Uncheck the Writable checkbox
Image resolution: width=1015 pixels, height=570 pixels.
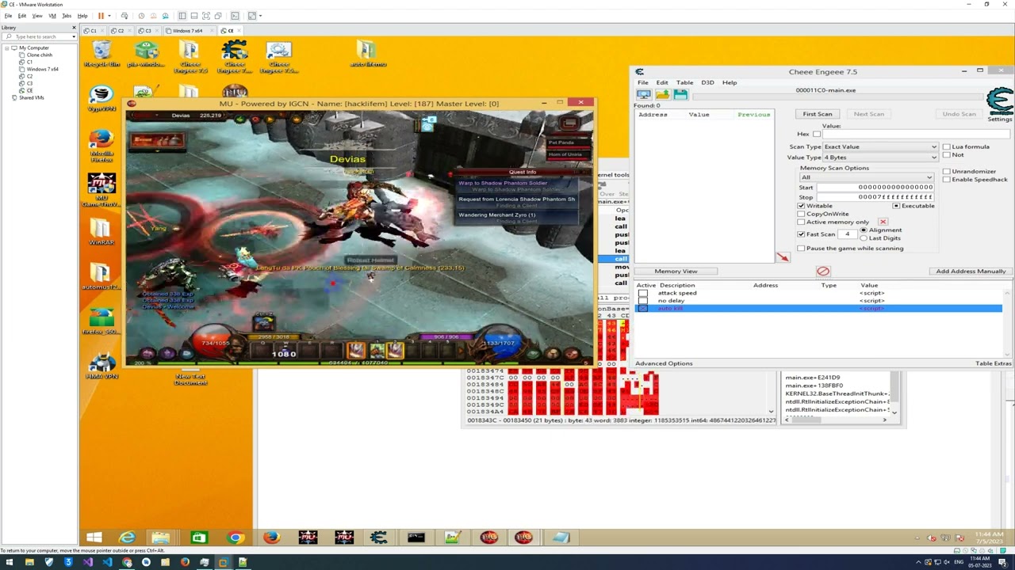[x=801, y=206]
